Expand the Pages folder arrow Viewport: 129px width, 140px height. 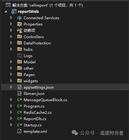point(11,74)
